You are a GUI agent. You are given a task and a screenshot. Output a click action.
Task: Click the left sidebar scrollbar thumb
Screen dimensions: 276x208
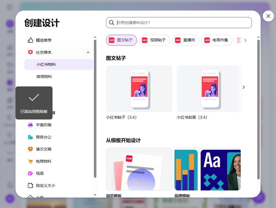[x=95, y=109]
